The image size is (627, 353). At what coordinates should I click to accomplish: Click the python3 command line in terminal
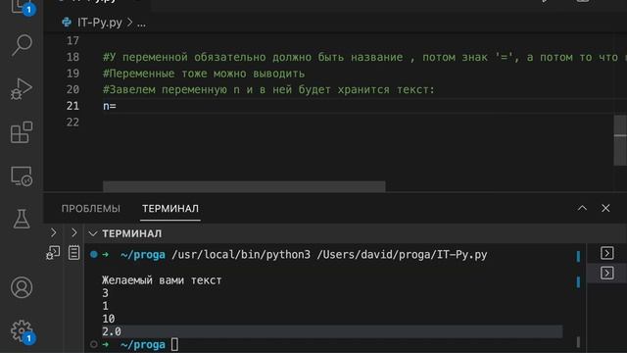tap(329, 255)
